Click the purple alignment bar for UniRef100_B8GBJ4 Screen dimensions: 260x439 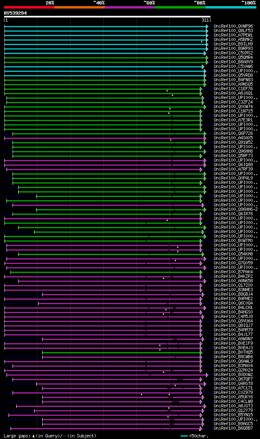point(122,294)
